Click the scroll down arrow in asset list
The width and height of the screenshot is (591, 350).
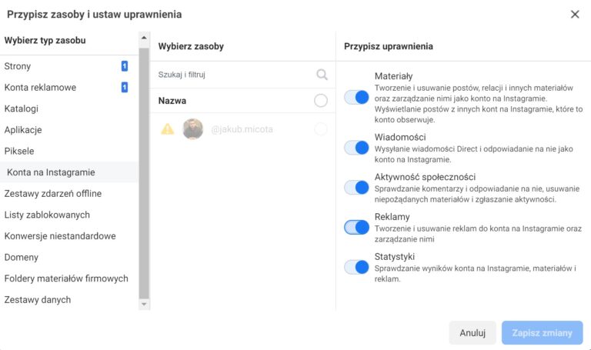point(144,304)
